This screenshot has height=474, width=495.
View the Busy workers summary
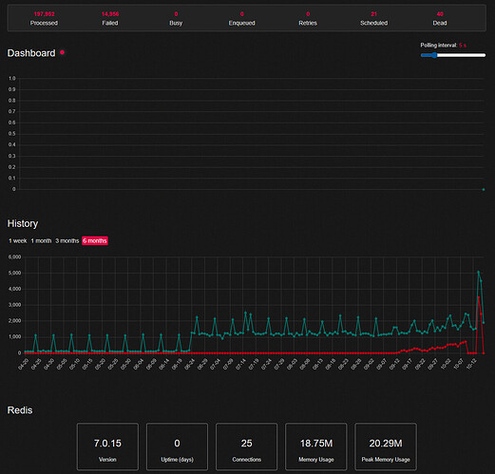click(x=176, y=18)
